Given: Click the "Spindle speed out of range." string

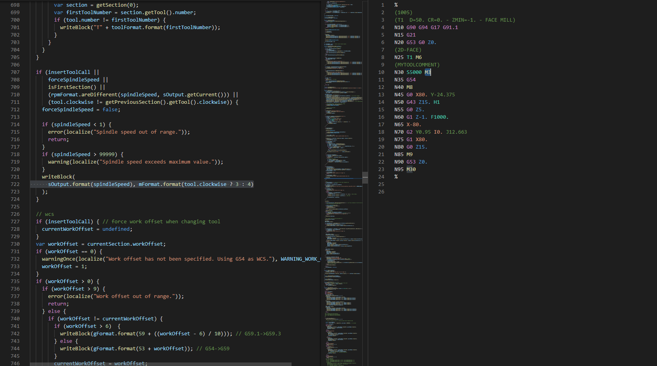Looking at the screenshot, I should (x=137, y=132).
